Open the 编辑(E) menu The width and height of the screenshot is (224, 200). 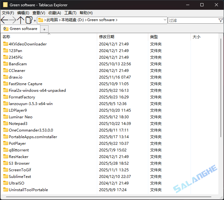(23, 13)
